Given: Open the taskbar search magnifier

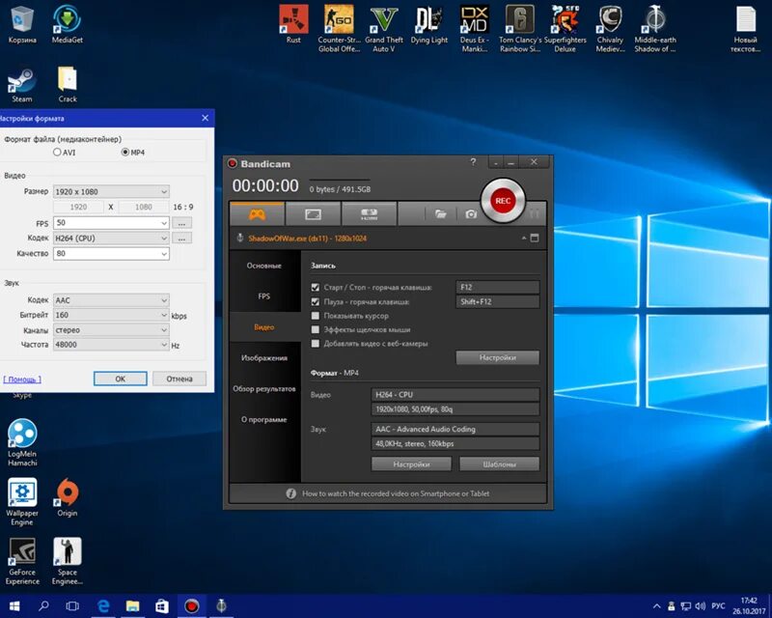Looking at the screenshot, I should pyautogui.click(x=43, y=605).
